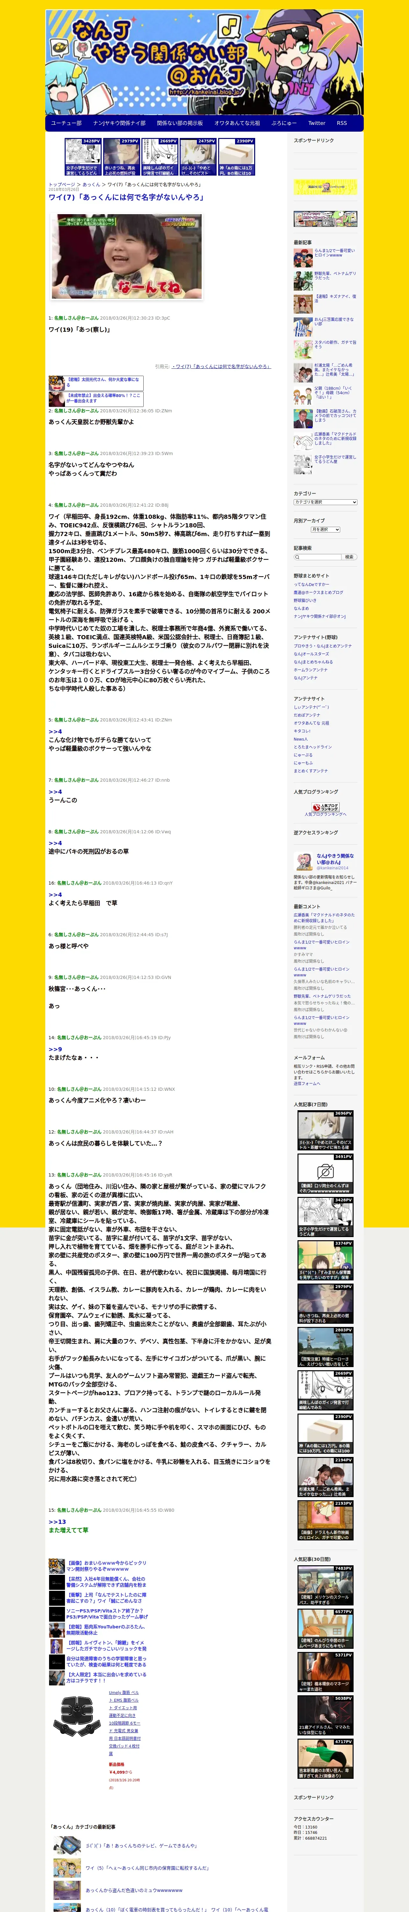Viewport: 409px width, 1912px height.
Task: Open 人気ブログランキングへ text link
Action: click(325, 814)
